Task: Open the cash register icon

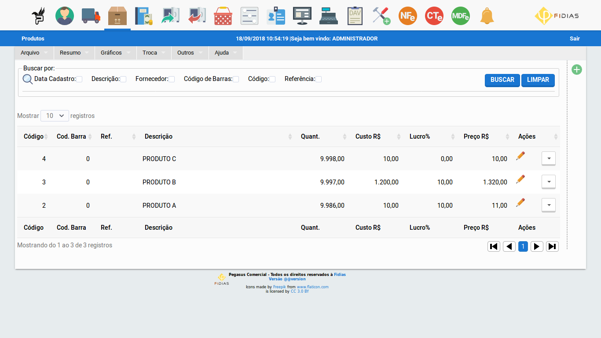Action: coord(329,16)
